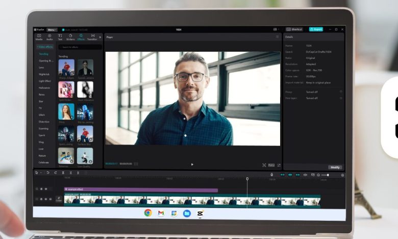Viewport: 398px width, 239px height.
Task: Toggle visibility eye on effect track
Action: (x=46, y=189)
